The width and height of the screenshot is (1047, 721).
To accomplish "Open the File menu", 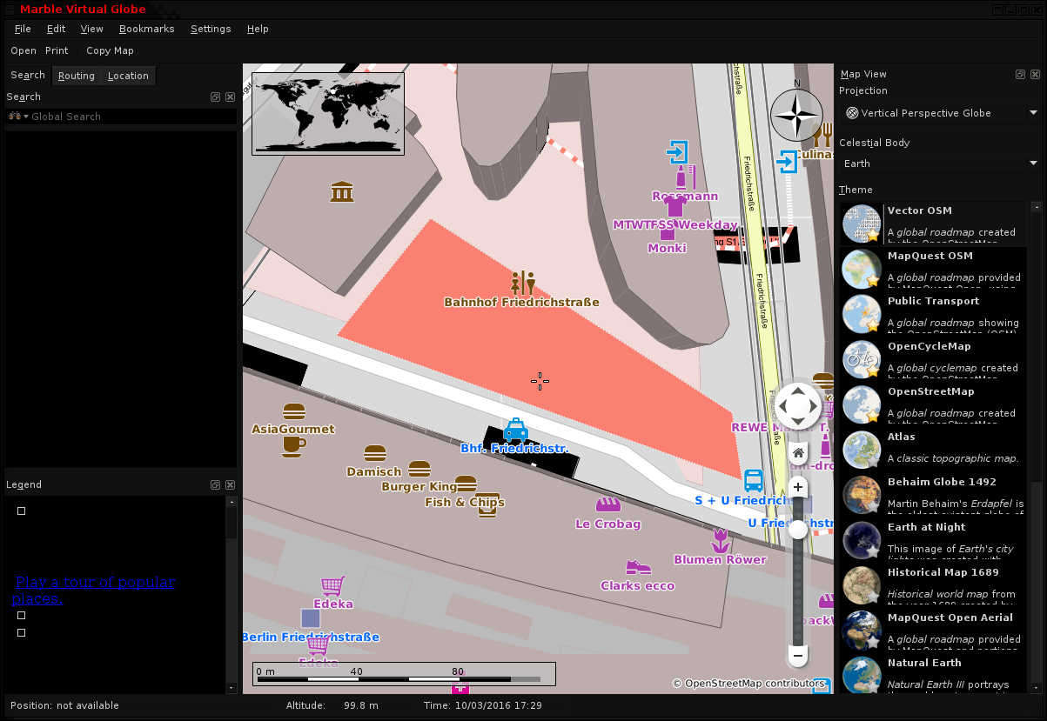I will 23,29.
